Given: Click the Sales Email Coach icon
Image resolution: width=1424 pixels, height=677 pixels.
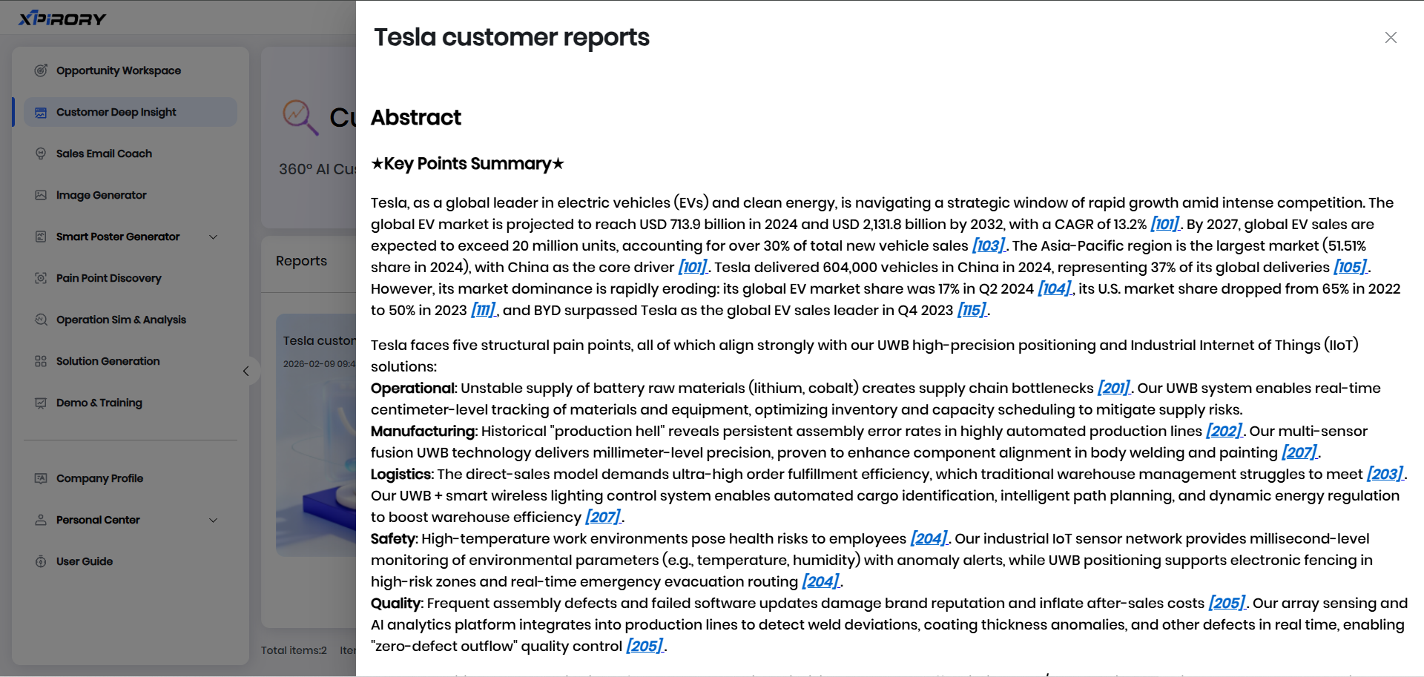Looking at the screenshot, I should [41, 153].
